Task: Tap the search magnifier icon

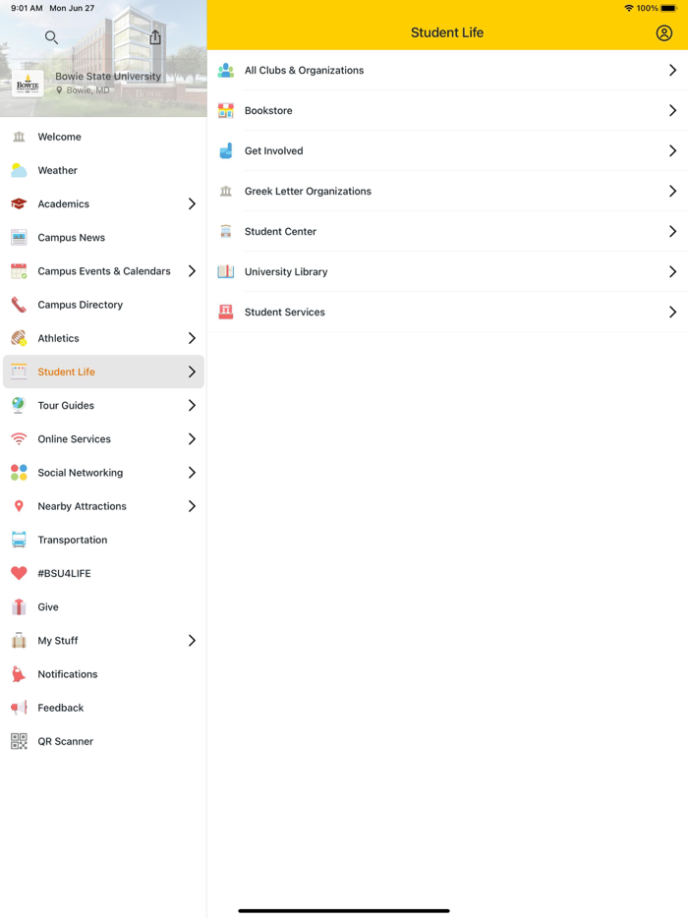Action: click(x=51, y=37)
